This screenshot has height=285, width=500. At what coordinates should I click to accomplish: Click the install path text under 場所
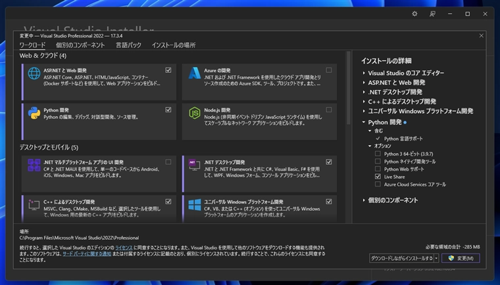79,238
